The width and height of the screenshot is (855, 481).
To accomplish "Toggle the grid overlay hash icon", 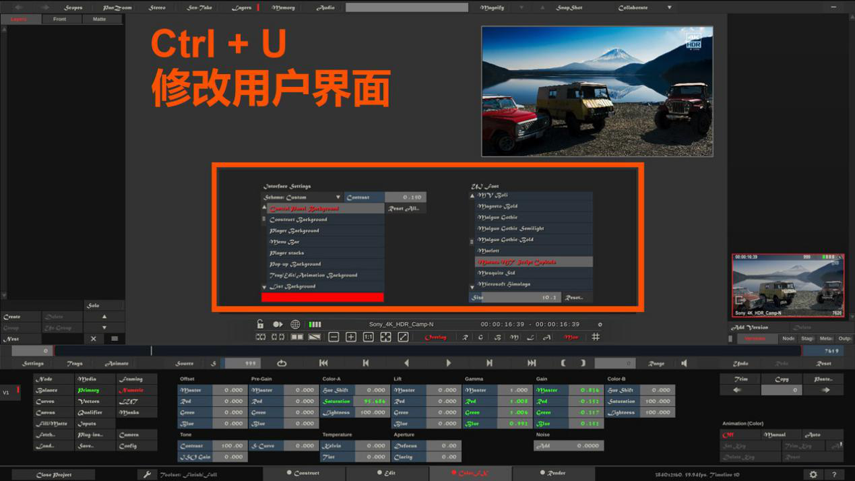I will point(596,337).
